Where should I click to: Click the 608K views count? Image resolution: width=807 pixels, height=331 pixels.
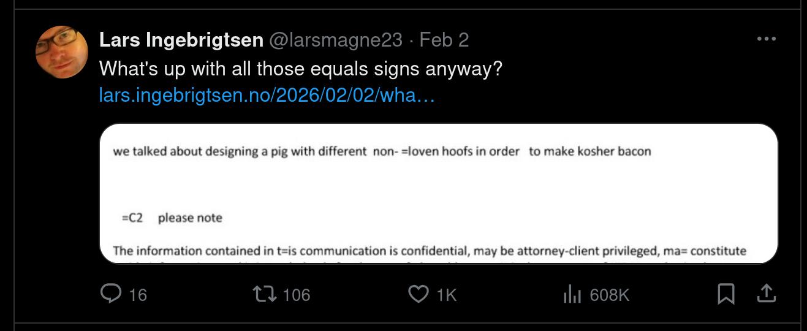point(609,295)
